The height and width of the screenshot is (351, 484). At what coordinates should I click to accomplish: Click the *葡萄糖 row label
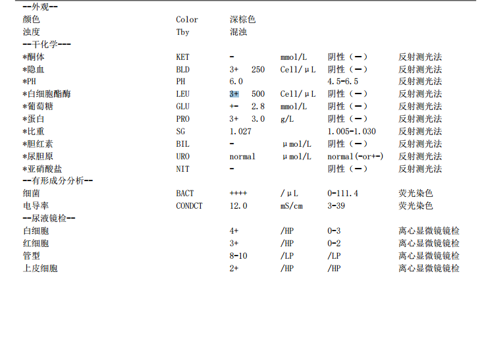click(x=38, y=107)
